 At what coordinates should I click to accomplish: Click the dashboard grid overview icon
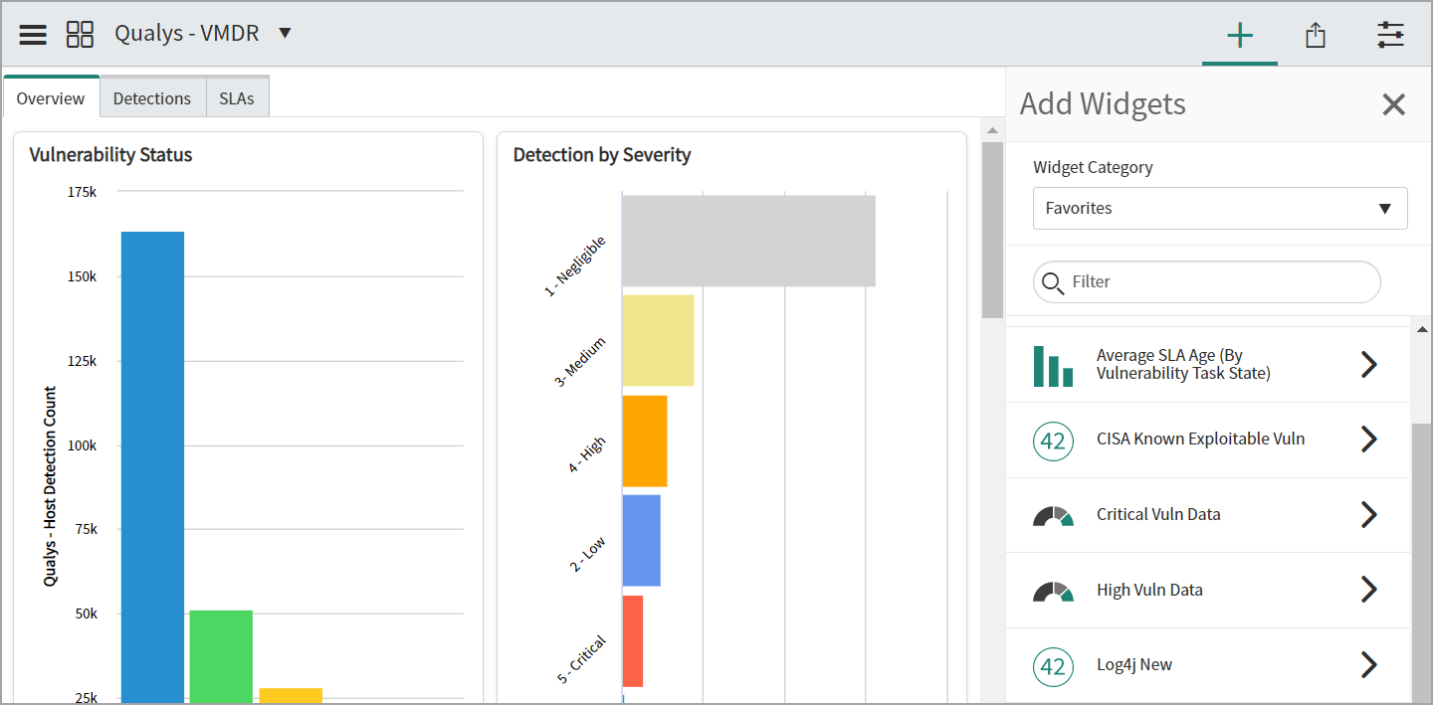pos(80,34)
